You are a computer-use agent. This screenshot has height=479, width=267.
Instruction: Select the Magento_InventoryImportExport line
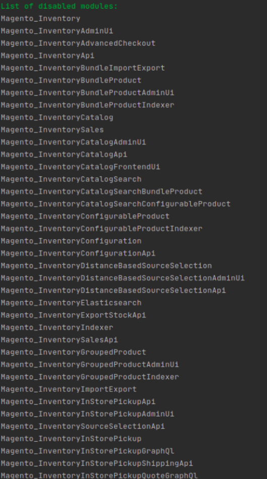point(69,389)
